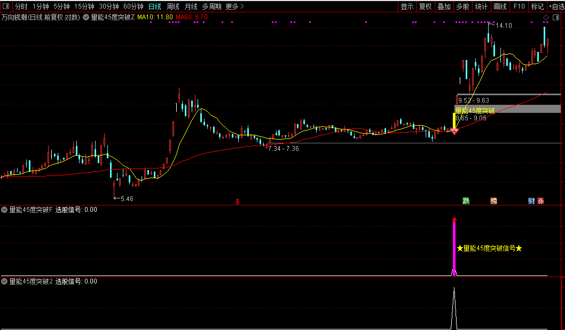Image resolution: width=565 pixels, height=330 pixels.
Task: Click the 9.52 - 9.63 gap label
Action: coord(474,101)
